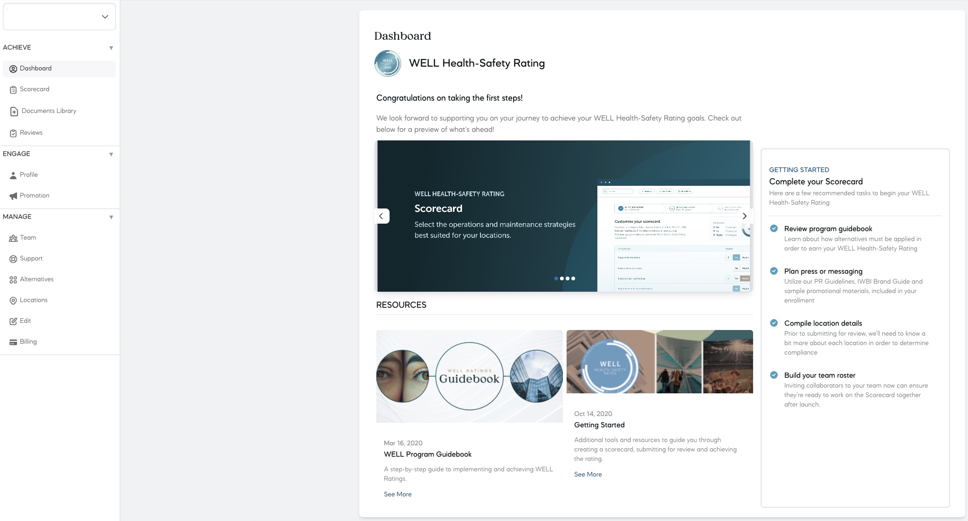Click the ACHIEVE section header label
This screenshot has height=521, width=968.
[17, 48]
